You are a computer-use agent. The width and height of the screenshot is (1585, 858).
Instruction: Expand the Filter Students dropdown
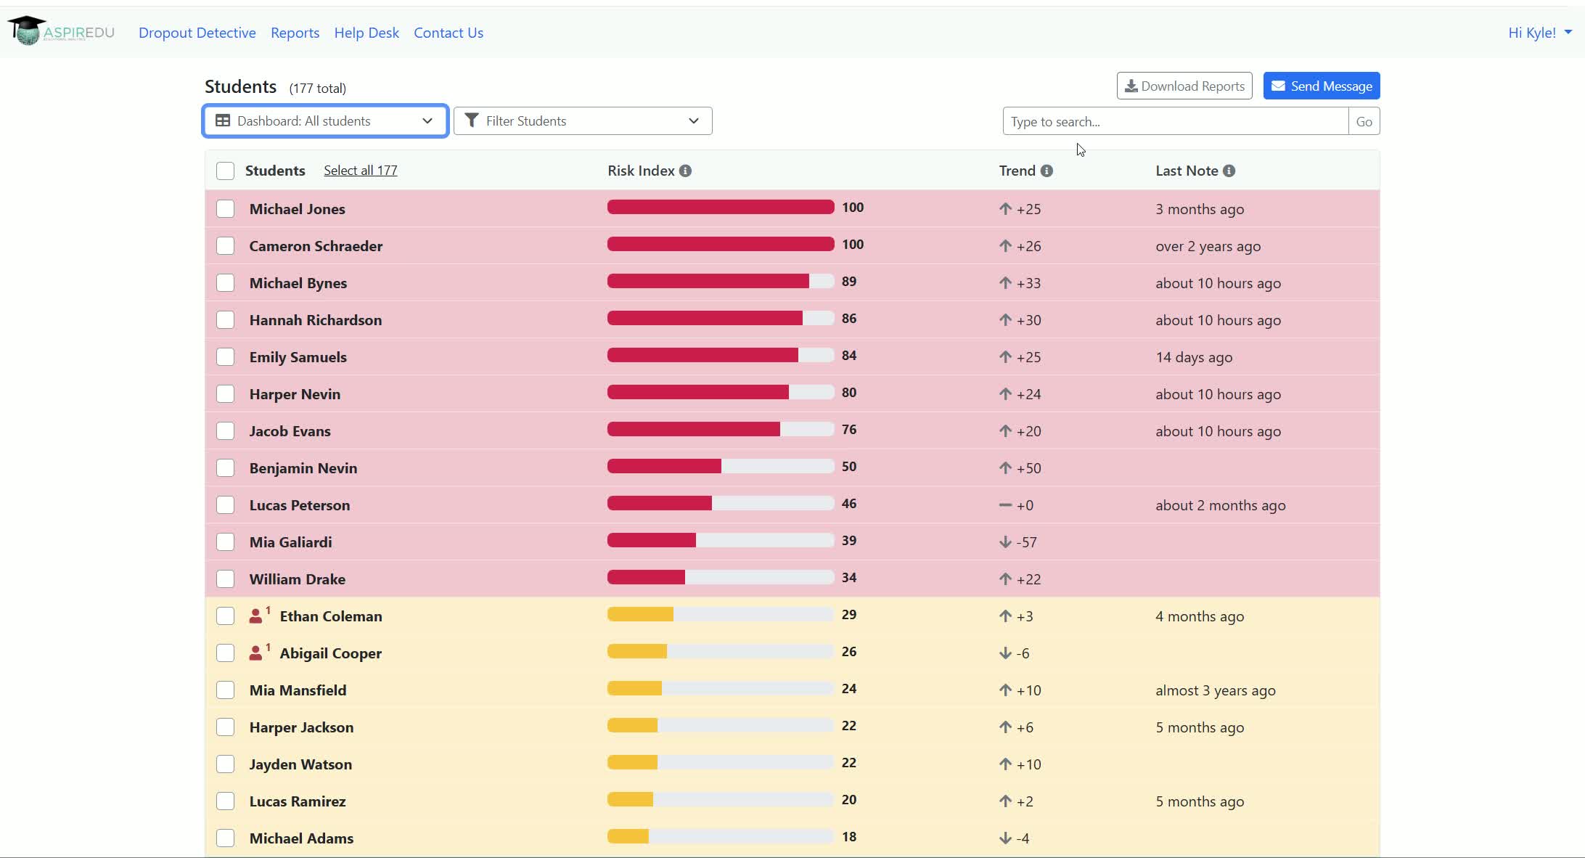(x=583, y=121)
